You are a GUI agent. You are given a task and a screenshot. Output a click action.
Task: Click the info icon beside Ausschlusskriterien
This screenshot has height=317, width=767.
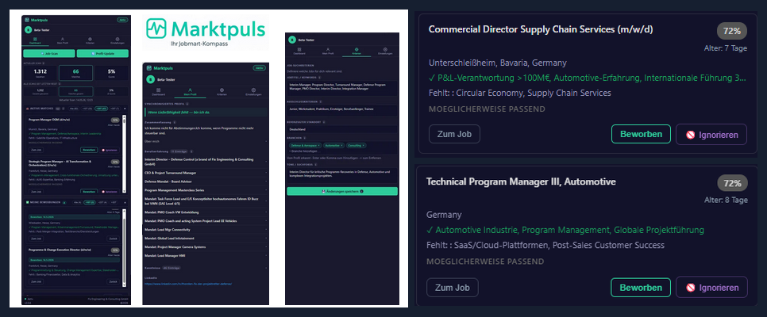[x=321, y=101]
